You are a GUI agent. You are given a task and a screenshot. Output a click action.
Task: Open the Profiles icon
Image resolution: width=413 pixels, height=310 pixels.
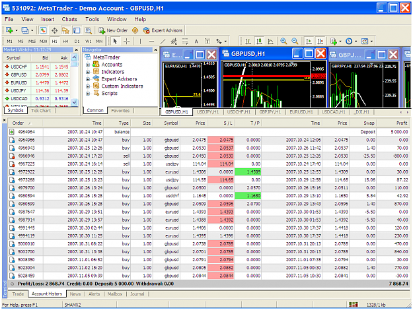point(25,30)
